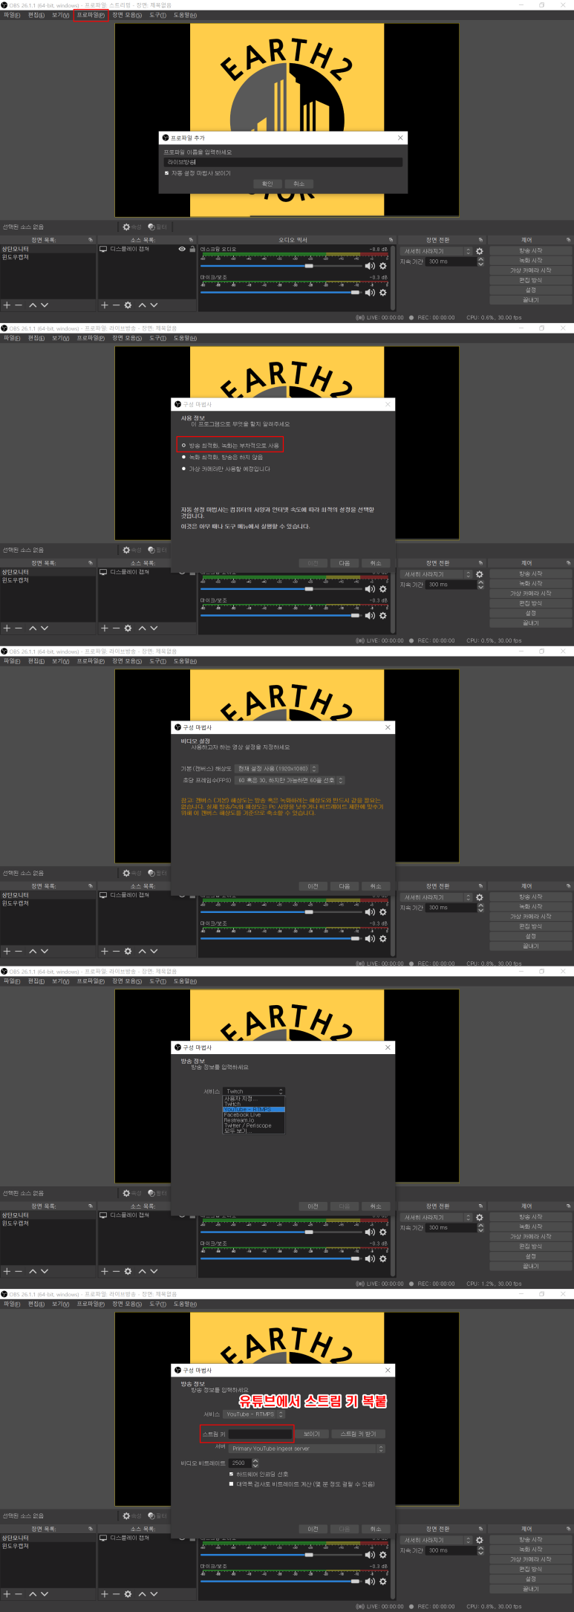Toggle 하드웨어 인코딩 선호 checkbox
Screen dimensions: 574x1612
pos(232,1474)
